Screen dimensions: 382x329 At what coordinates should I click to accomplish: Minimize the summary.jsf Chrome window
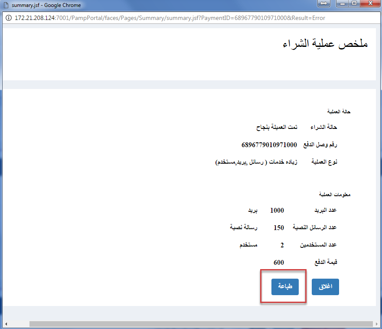point(342,3)
